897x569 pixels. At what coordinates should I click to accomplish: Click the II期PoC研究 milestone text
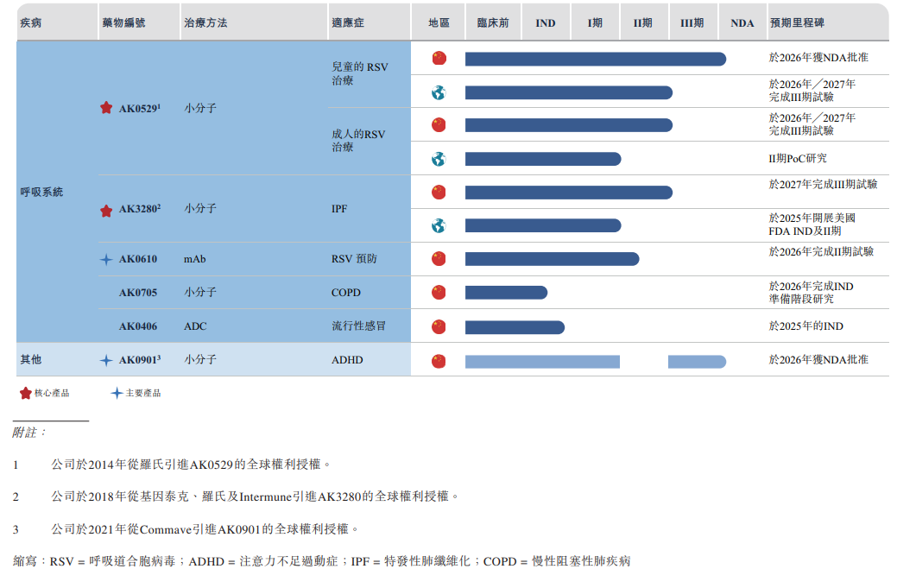pos(798,158)
